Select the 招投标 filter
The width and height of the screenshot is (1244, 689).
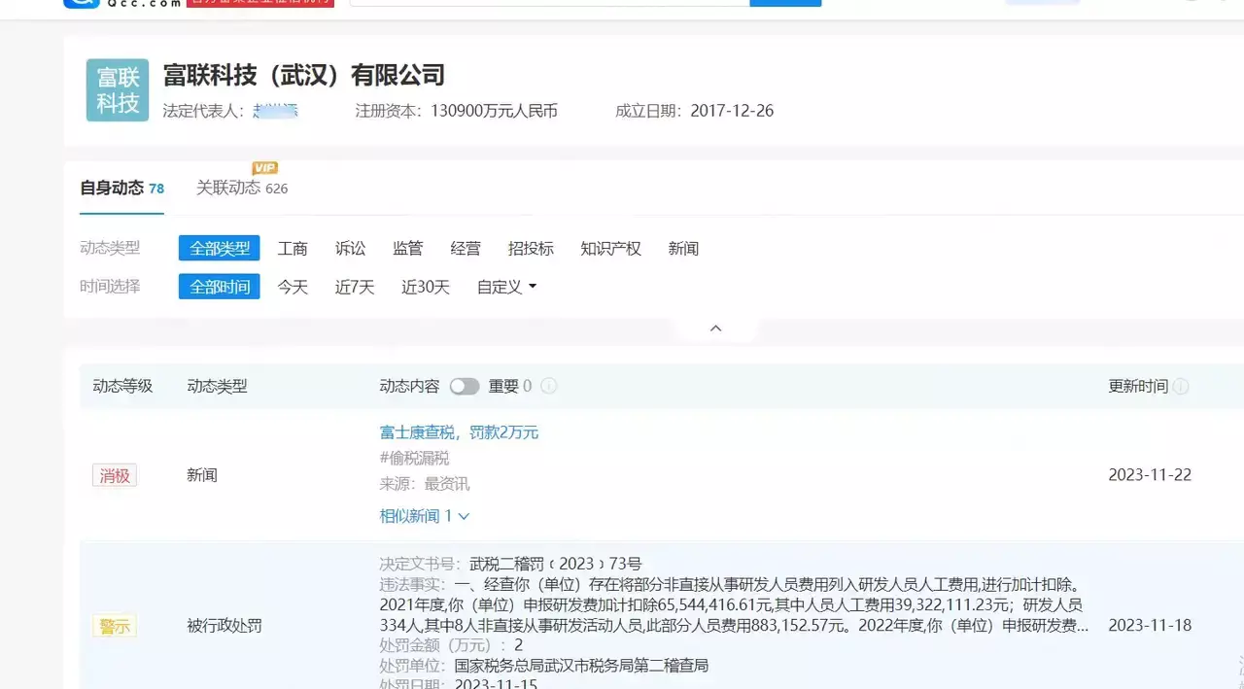[x=531, y=248]
